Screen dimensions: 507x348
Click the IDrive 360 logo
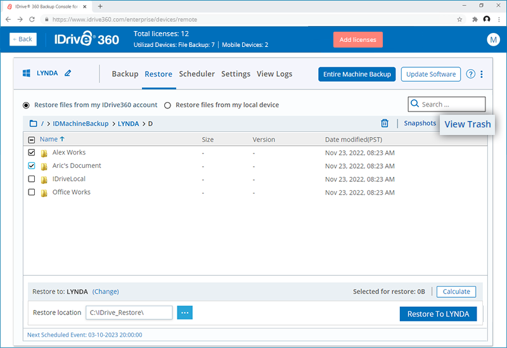pyautogui.click(x=87, y=39)
